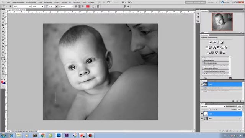Select the Brush tool
This screenshot has height=138, width=245.
(3, 34)
